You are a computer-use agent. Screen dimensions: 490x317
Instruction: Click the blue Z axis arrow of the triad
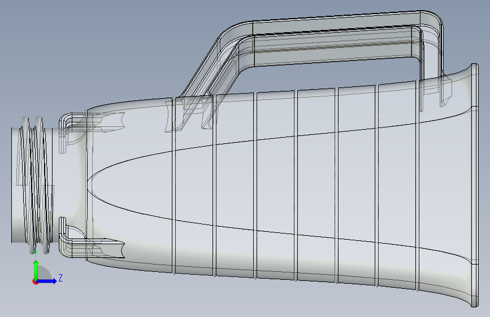(46, 281)
